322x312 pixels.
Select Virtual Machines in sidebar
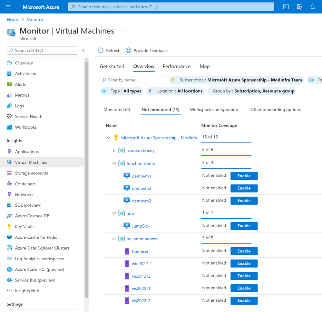coord(42,162)
